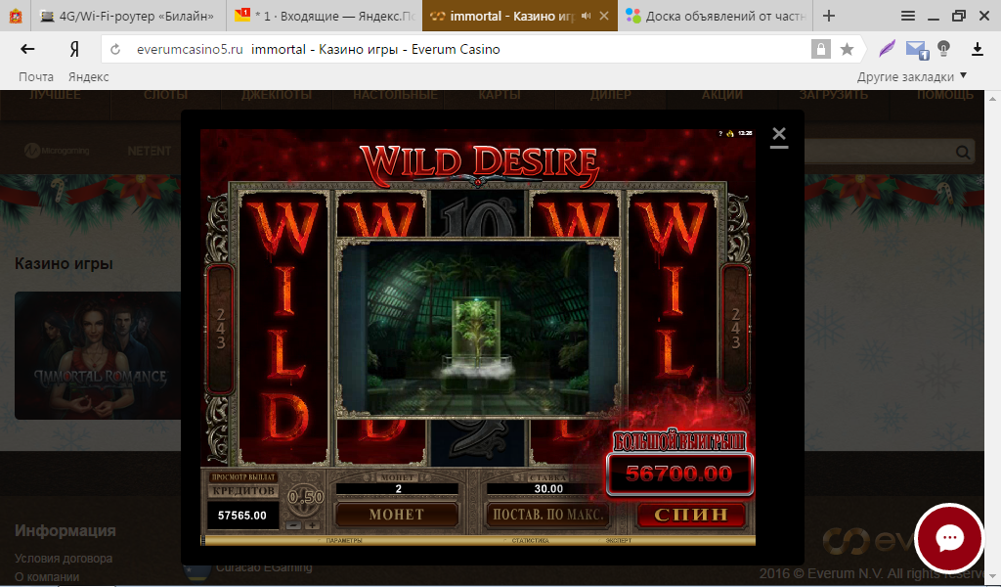Image resolution: width=1001 pixels, height=587 pixels.
Task: Minimize the game popup with underline icon
Action: pyautogui.click(x=779, y=147)
